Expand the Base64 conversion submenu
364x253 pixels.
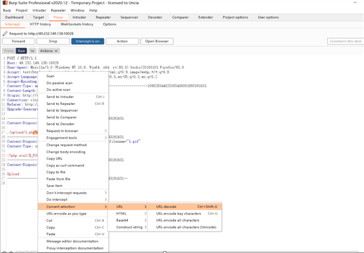(x=128, y=220)
